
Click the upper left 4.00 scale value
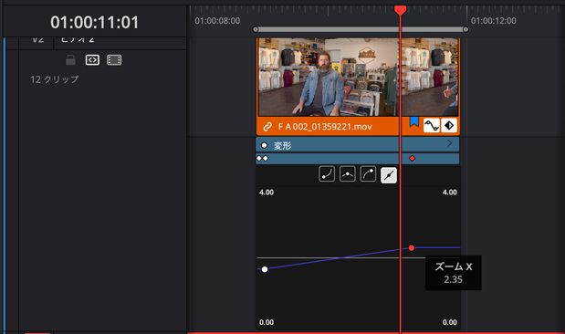(267, 193)
